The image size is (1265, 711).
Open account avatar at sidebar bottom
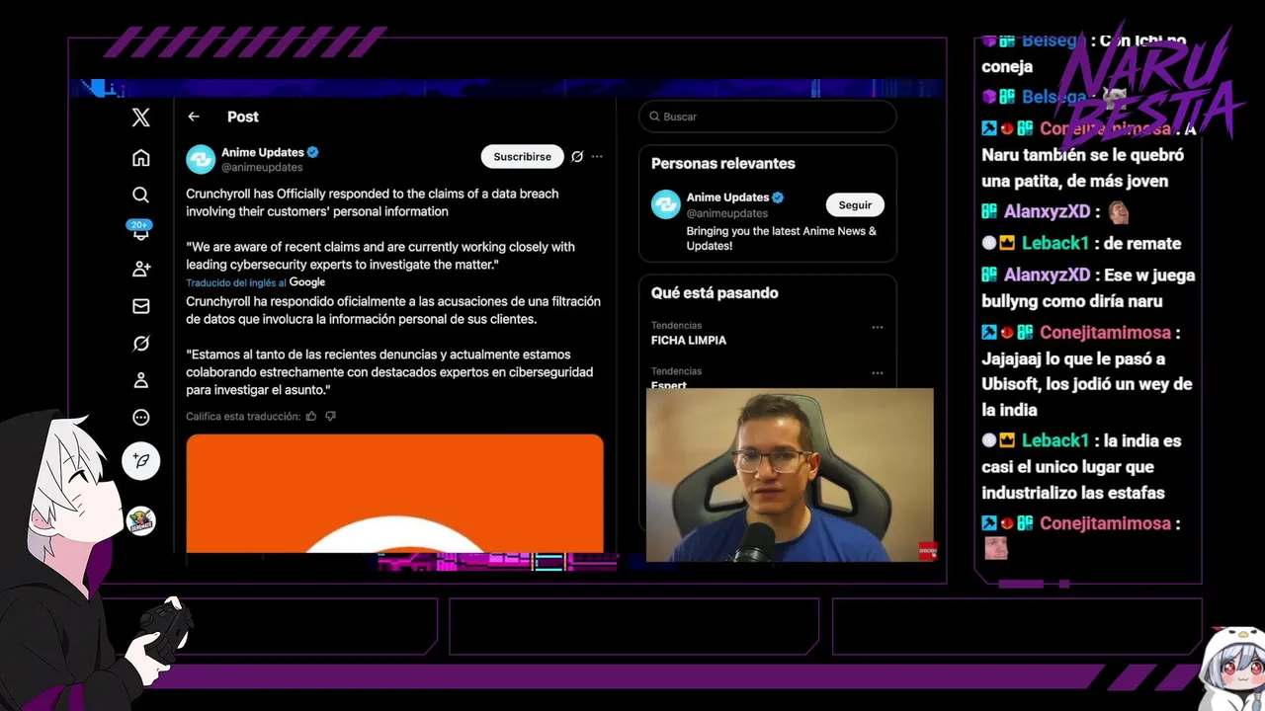pyautogui.click(x=140, y=520)
